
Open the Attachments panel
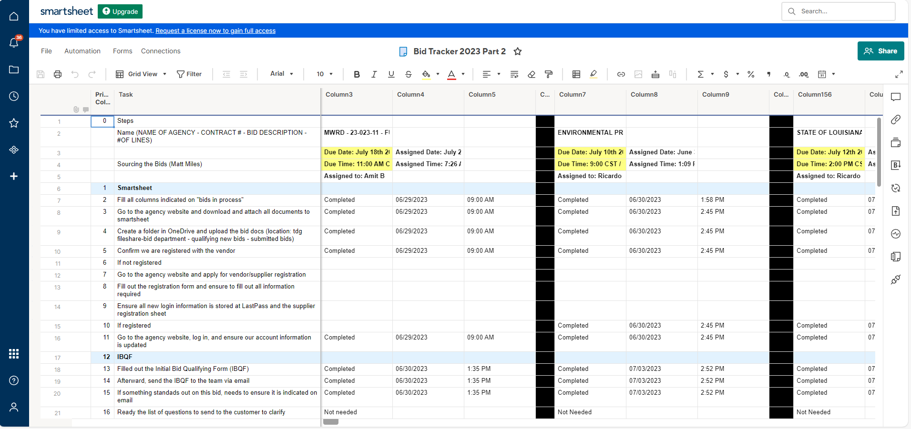pos(896,120)
